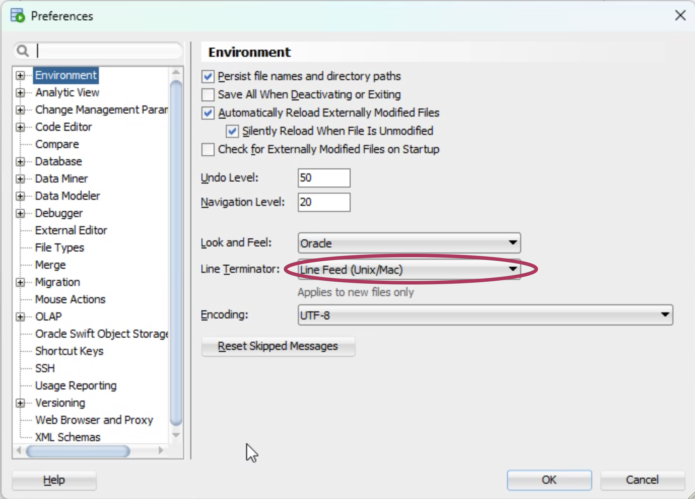The height and width of the screenshot is (499, 695).
Task: Enable Check for Externally Modified Files on Startup
Action: (x=208, y=149)
